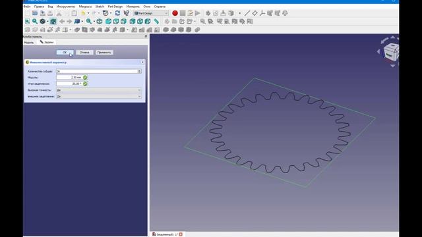The height and width of the screenshot is (237, 422).
Task: Click the Paste clipboard icon
Action: [x=74, y=13]
